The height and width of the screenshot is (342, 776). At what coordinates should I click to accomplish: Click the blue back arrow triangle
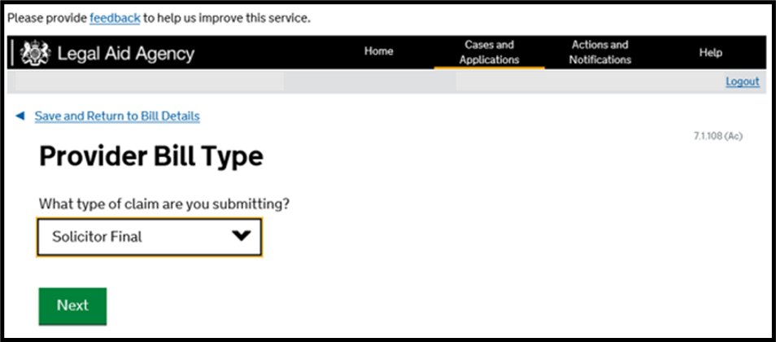pos(20,116)
